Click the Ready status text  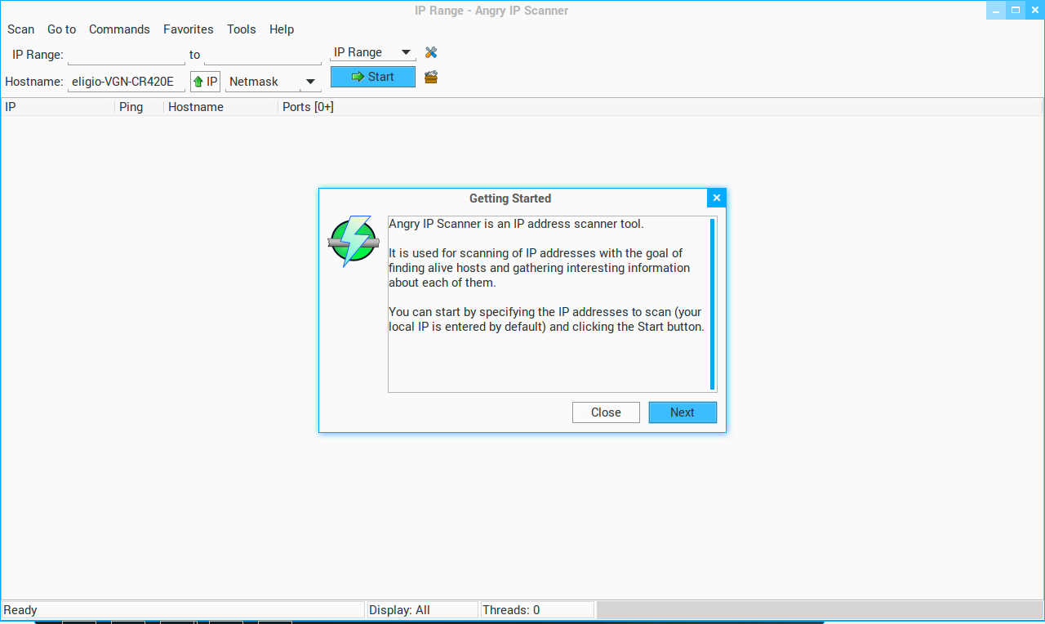(x=20, y=610)
